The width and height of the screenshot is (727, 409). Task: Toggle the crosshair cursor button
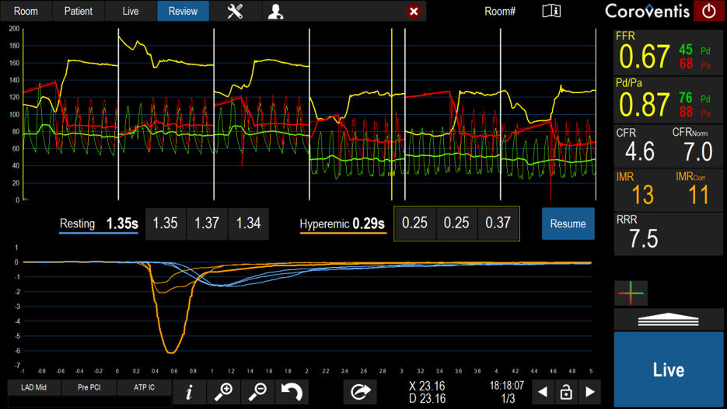point(631,293)
